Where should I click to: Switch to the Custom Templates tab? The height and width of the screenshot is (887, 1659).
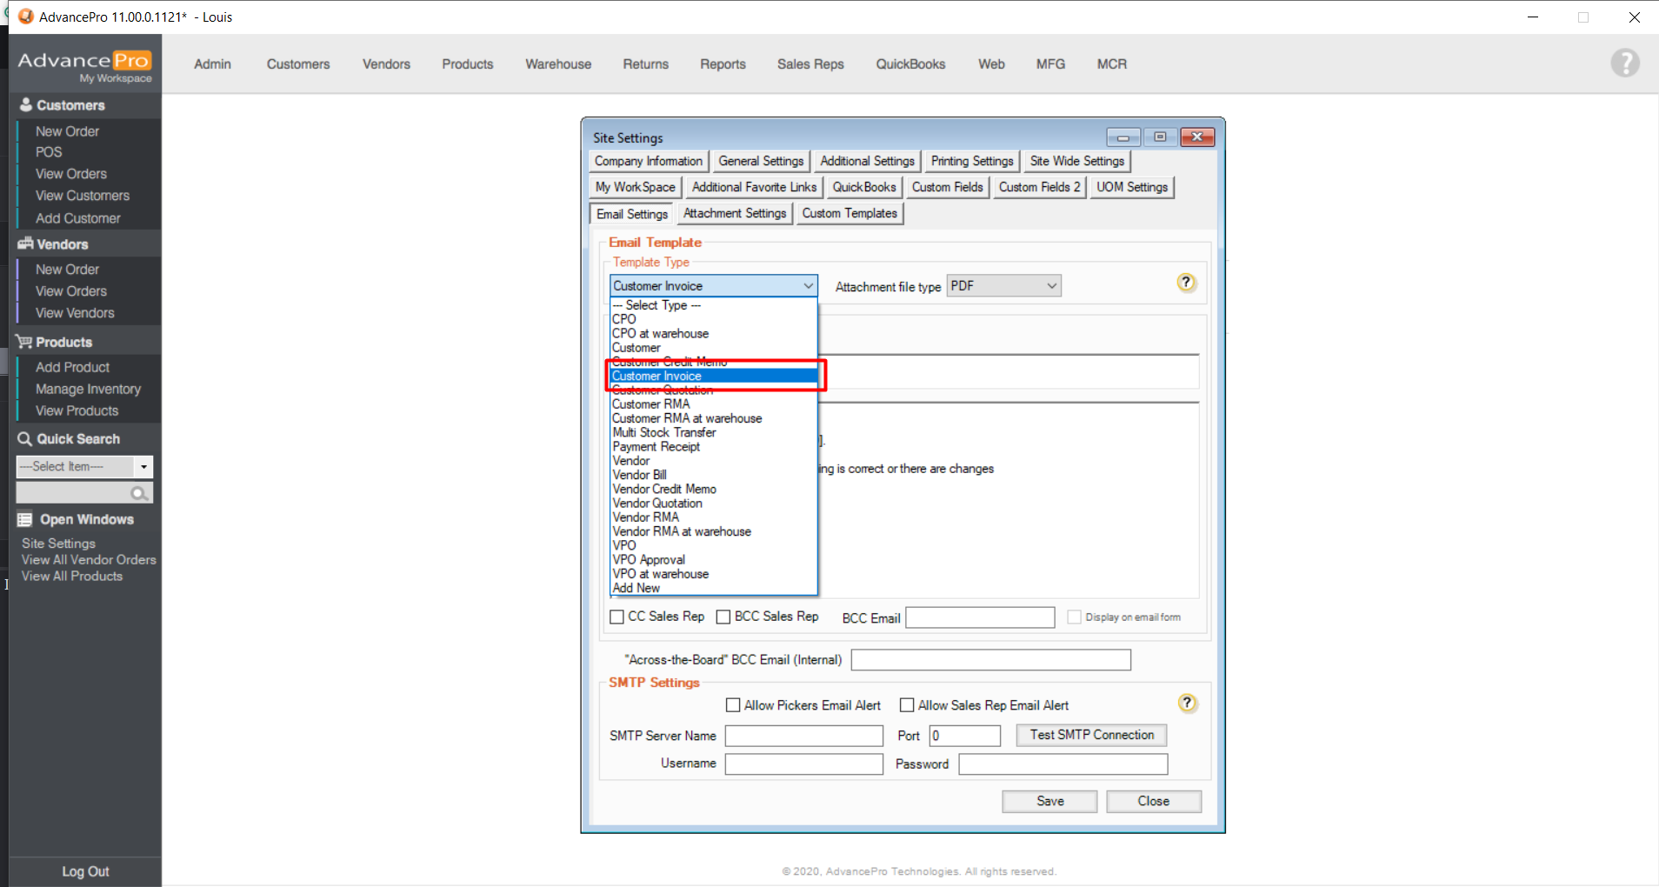(x=849, y=213)
